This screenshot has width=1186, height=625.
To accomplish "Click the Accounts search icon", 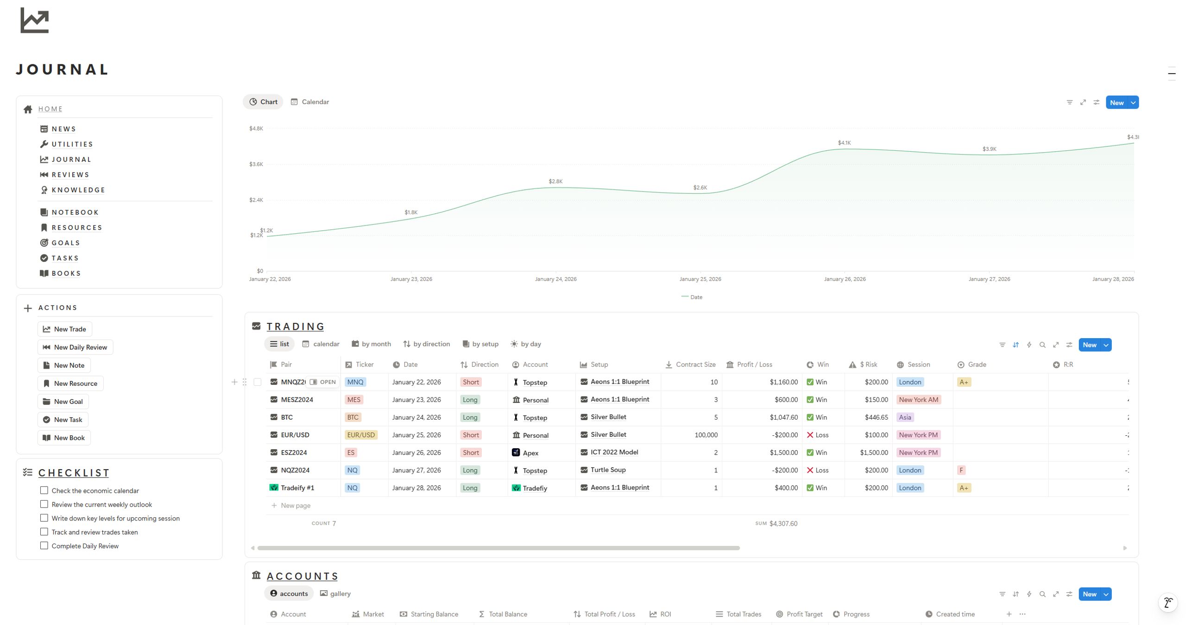I will point(1042,594).
